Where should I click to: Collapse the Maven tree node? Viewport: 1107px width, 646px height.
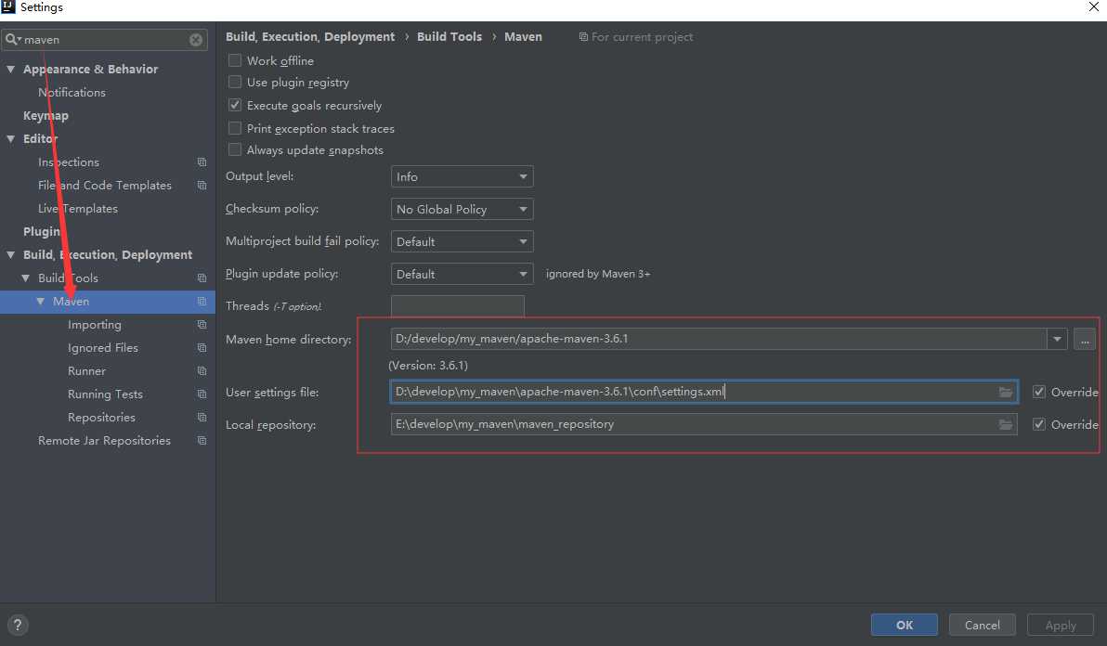[x=40, y=301]
